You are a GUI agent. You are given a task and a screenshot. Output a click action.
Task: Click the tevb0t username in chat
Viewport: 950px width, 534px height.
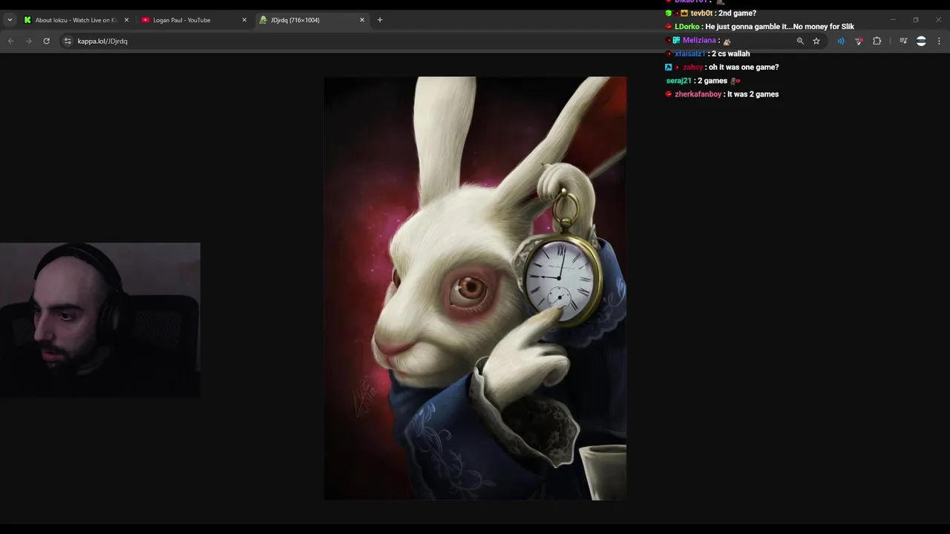click(x=701, y=13)
